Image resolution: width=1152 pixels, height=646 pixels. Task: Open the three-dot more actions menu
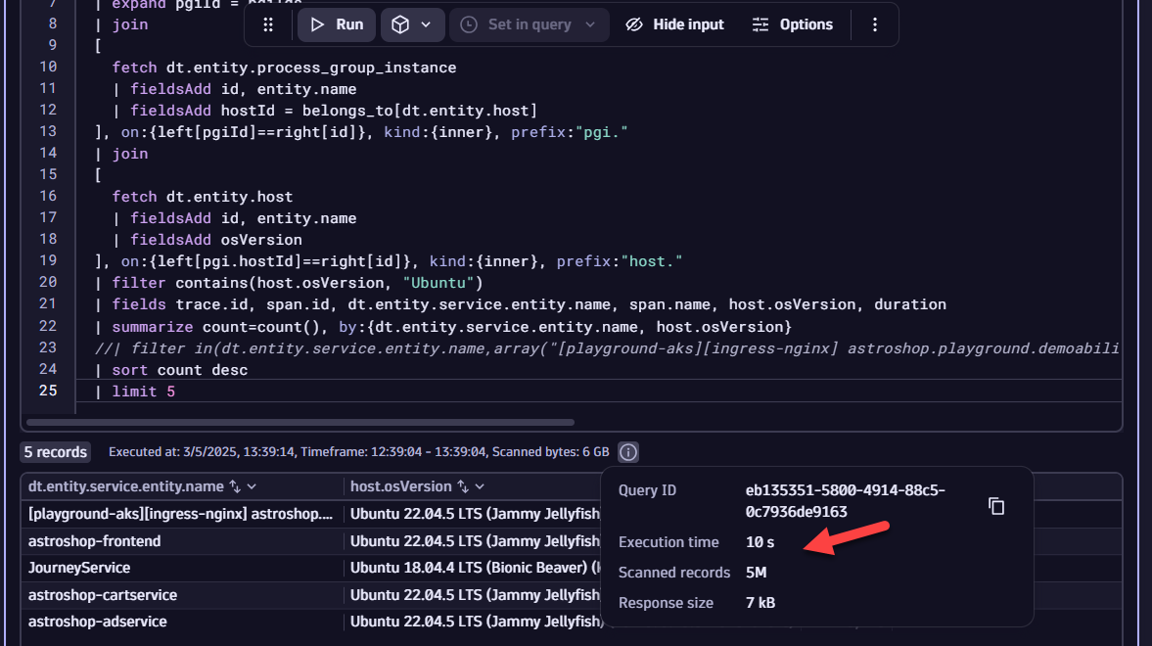tap(874, 25)
